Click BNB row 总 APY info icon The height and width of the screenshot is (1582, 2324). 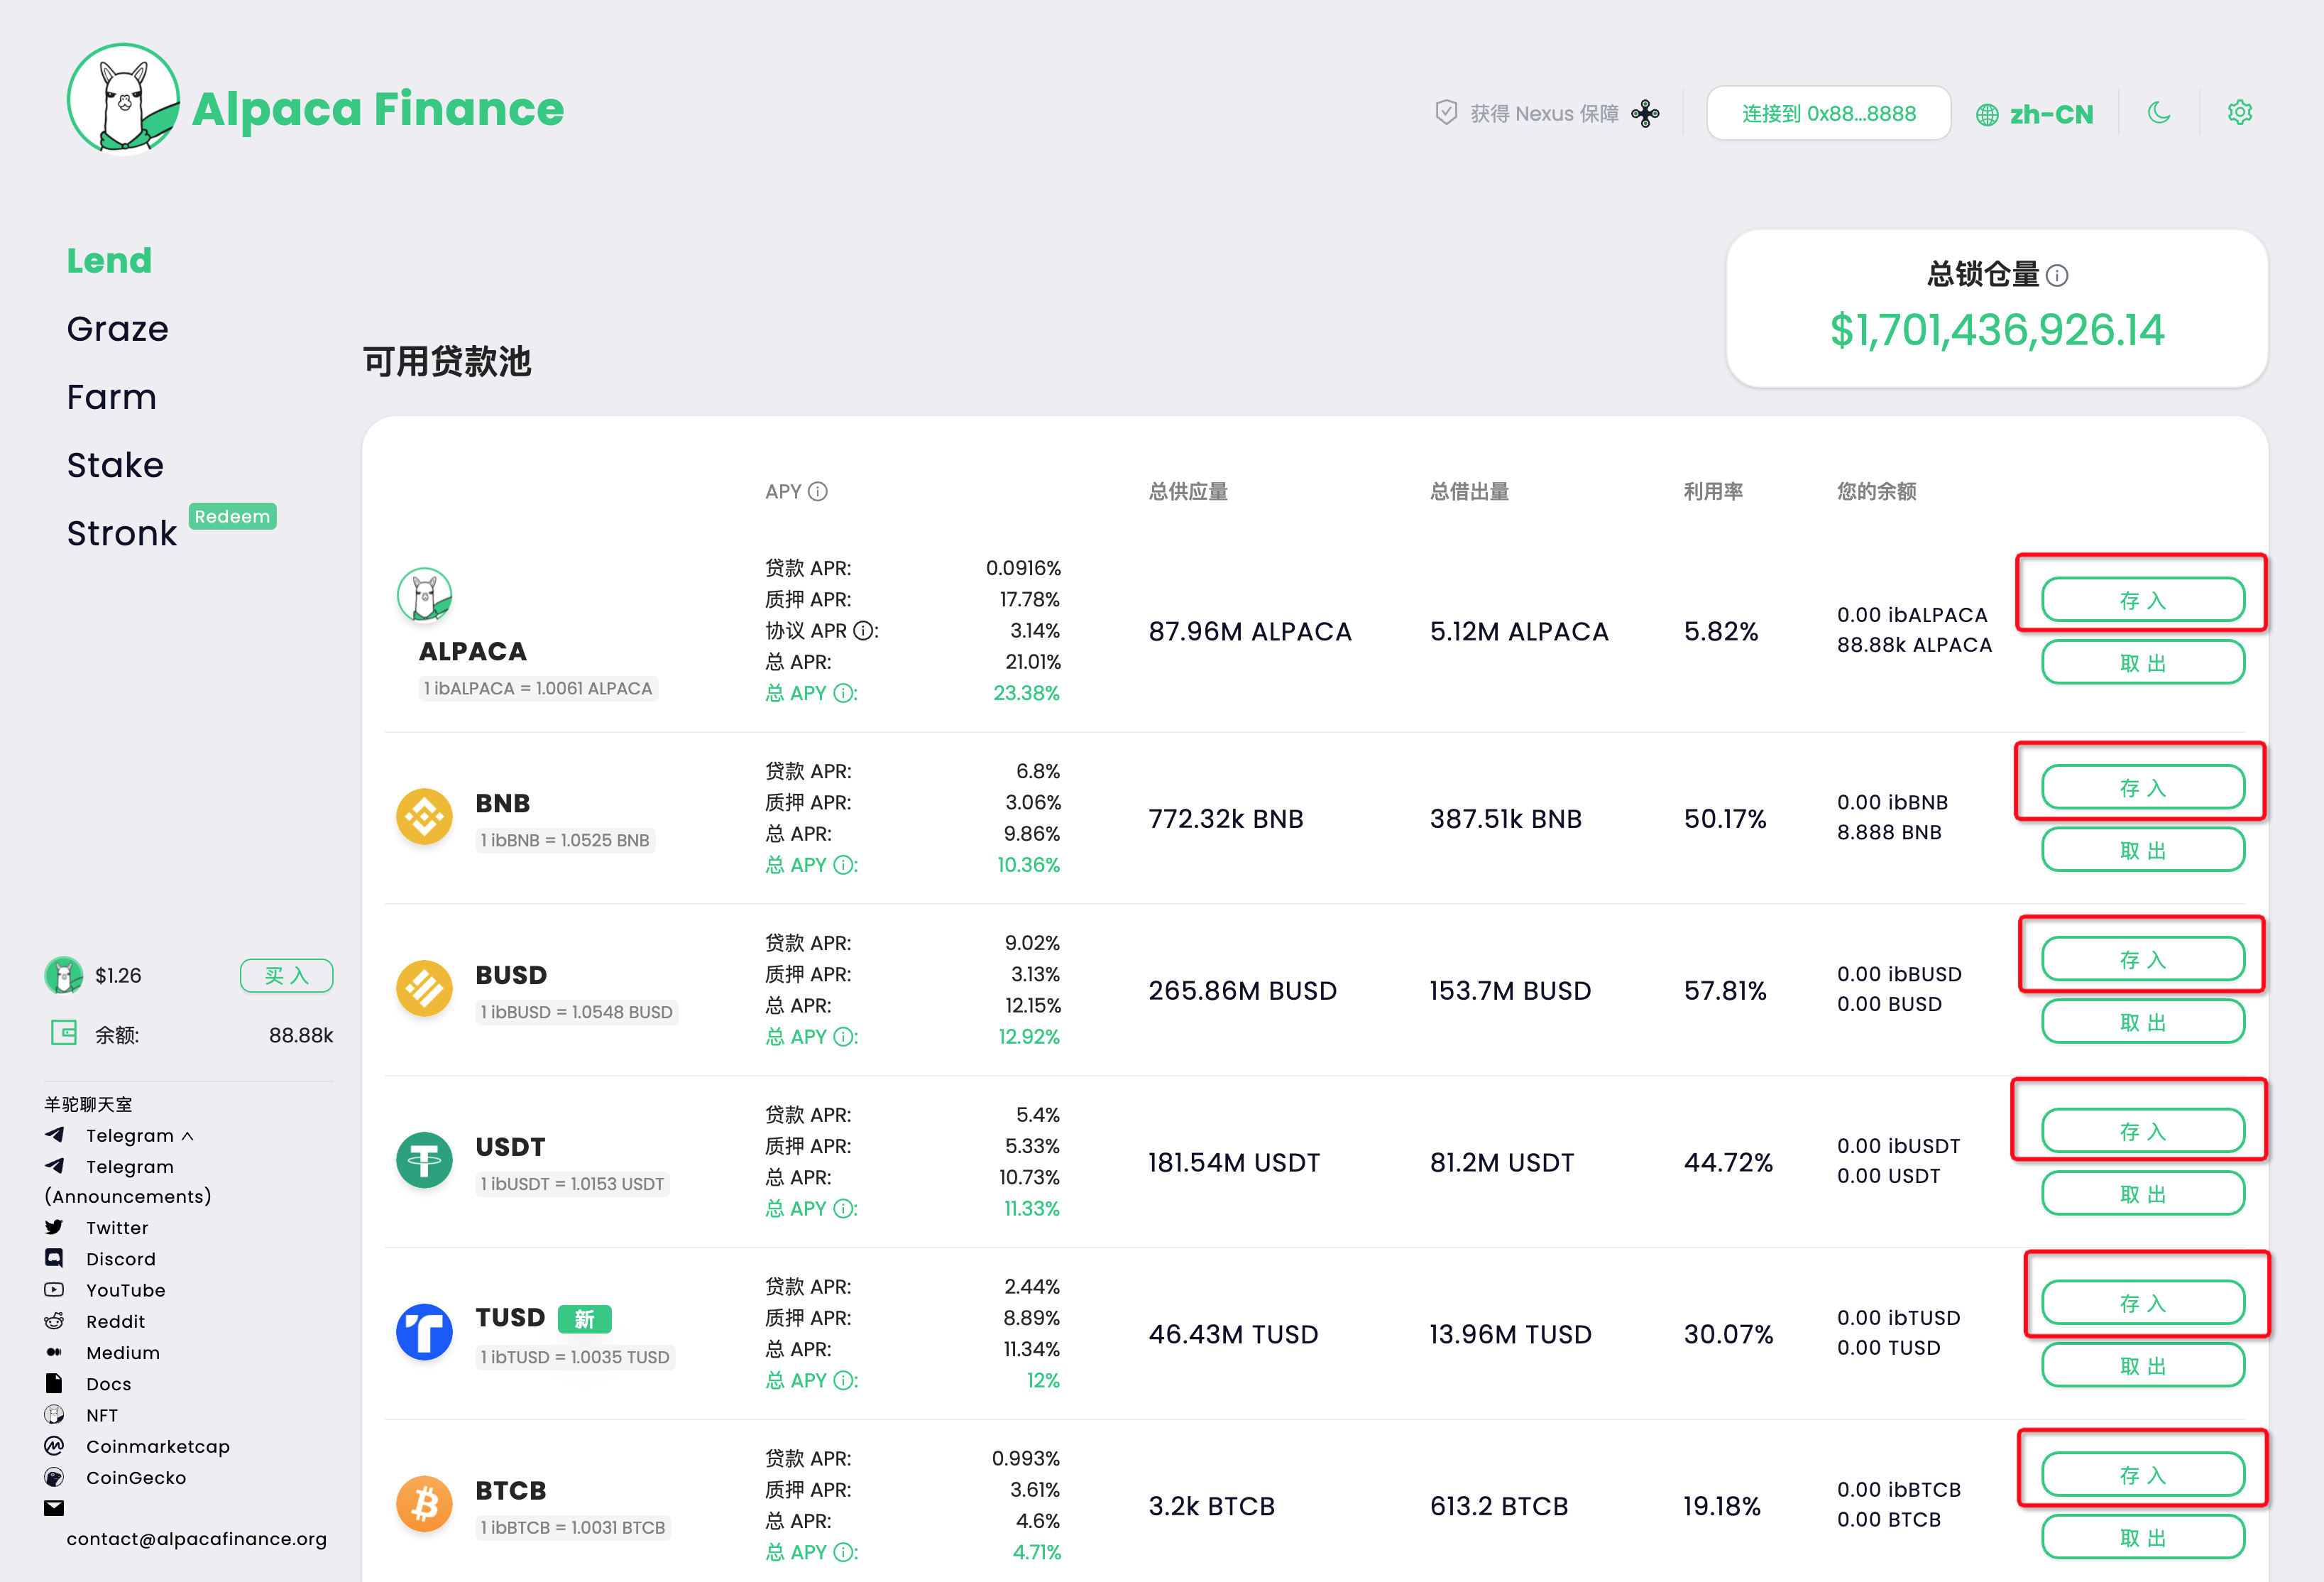point(844,865)
